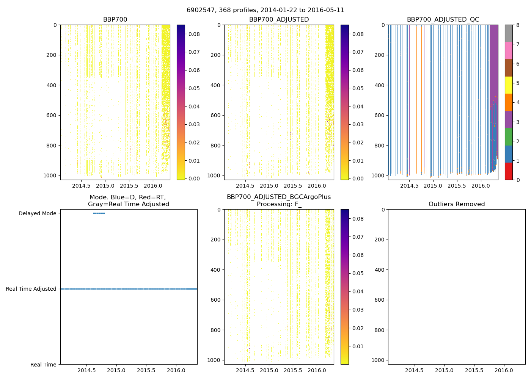Click the red segment of the QC colorbar
Image resolution: width=531 pixels, height=379 pixels.
(x=509, y=171)
